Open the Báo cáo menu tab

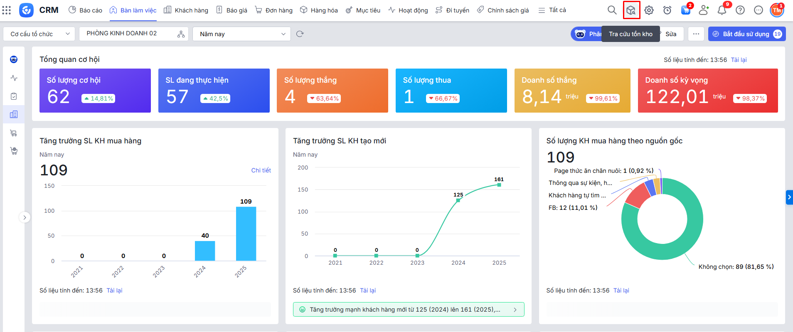pos(85,10)
